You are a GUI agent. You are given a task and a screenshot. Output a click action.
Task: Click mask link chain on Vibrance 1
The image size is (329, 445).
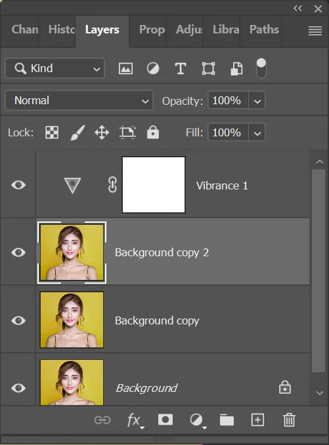tap(112, 185)
